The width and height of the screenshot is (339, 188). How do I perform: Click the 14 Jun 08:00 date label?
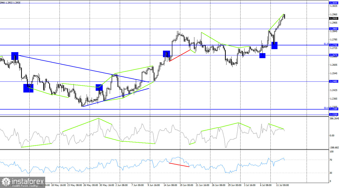pyautogui.click(x=170, y=186)
